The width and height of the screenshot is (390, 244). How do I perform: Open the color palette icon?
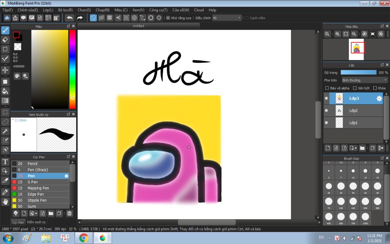17,76
